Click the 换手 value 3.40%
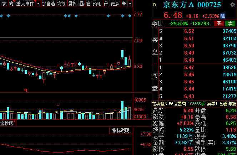237x155 pixels. click(229, 136)
